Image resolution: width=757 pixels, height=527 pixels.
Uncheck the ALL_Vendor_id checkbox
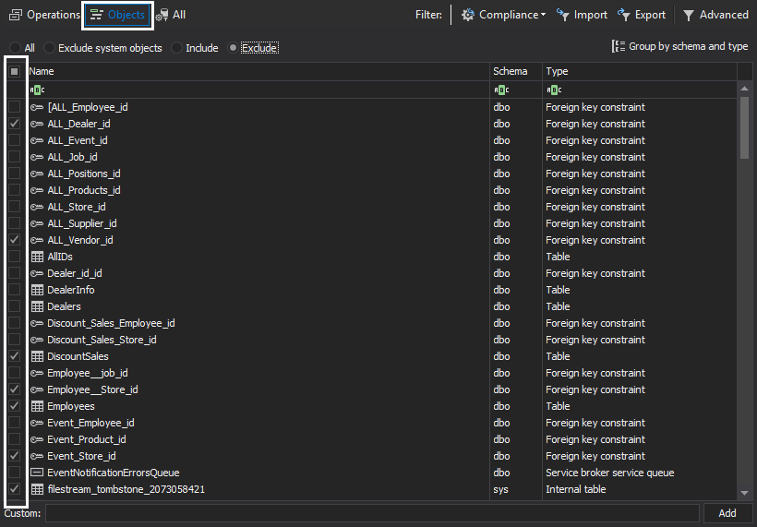click(x=15, y=240)
